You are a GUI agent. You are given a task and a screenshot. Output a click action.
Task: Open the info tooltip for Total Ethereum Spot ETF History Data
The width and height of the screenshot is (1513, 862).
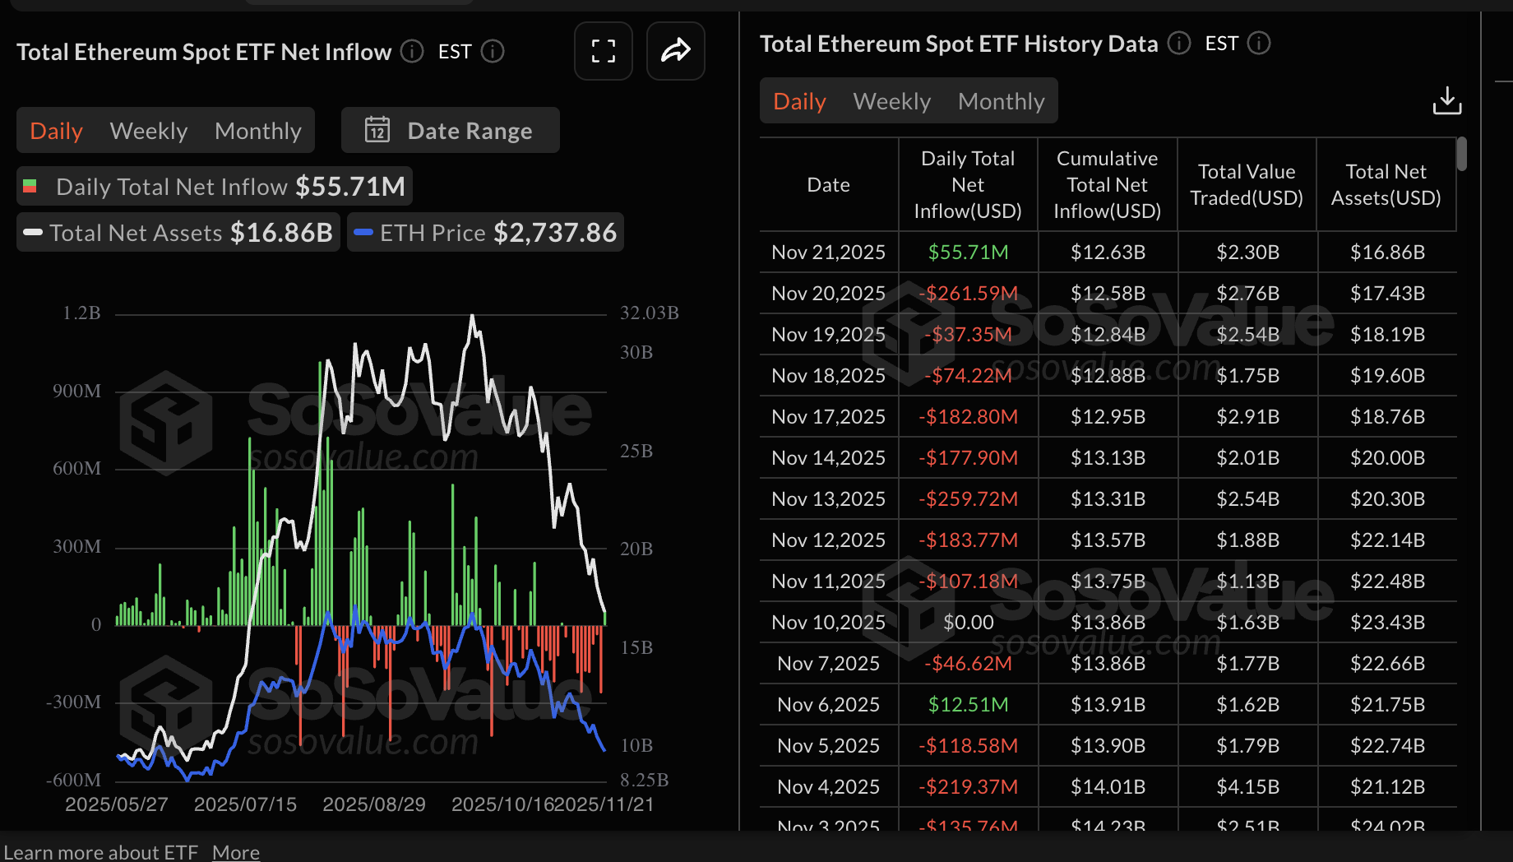1178,44
